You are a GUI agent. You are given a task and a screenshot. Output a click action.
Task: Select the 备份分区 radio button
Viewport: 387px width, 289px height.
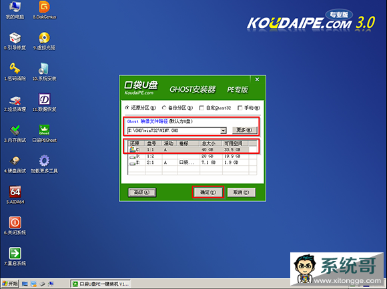tap(164, 108)
